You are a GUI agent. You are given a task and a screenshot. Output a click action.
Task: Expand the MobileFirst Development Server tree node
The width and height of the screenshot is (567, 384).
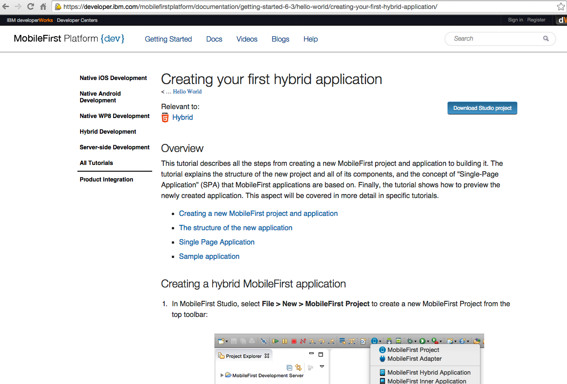[222, 376]
